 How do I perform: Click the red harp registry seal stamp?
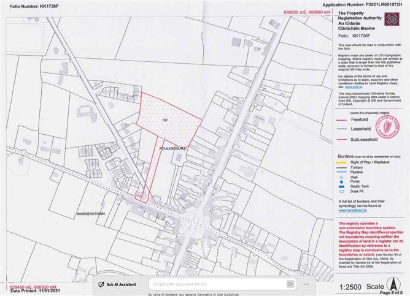(x=387, y=127)
